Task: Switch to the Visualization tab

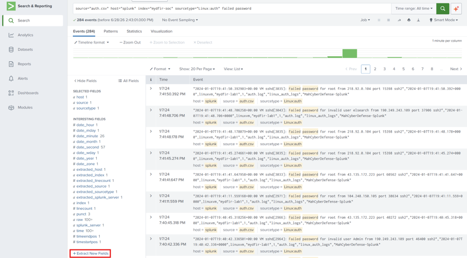Action: pos(161,31)
